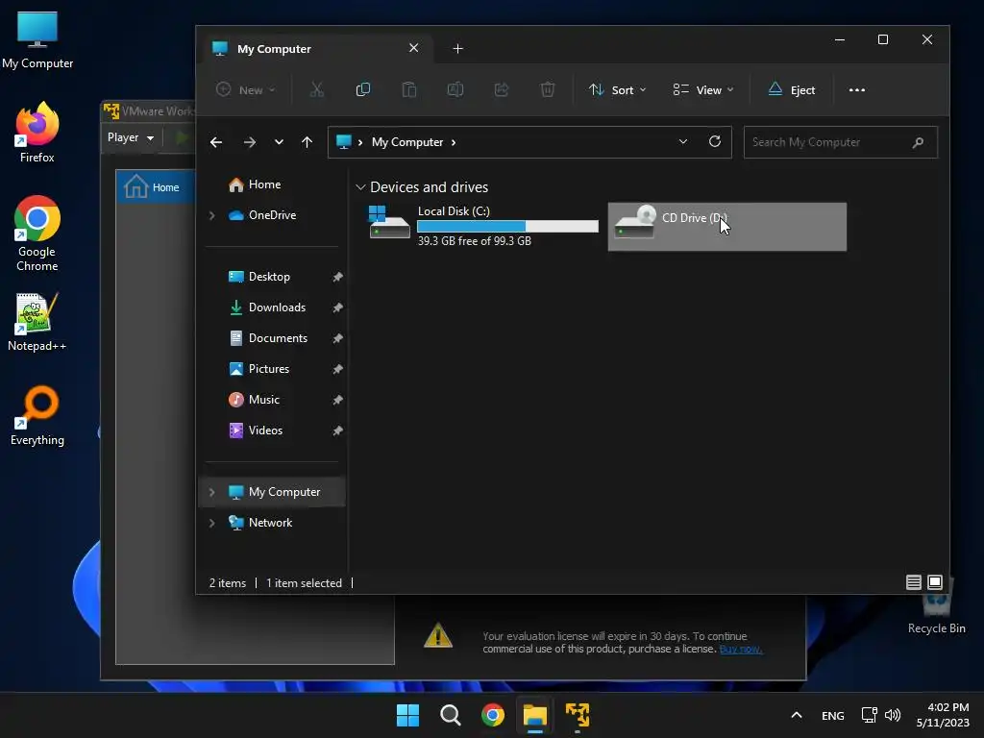This screenshot has width=984, height=738.
Task: Eject the selected CD drive
Action: click(792, 89)
